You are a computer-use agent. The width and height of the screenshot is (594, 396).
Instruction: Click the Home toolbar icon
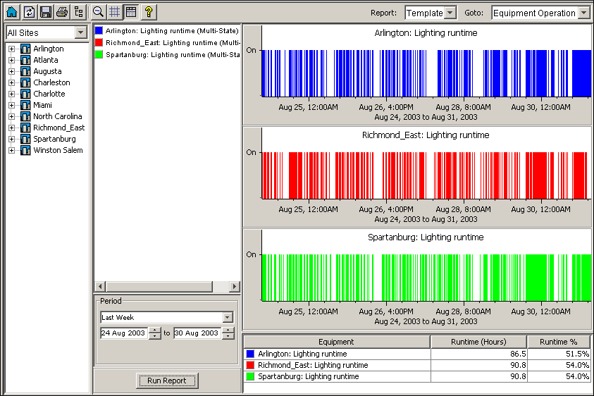pyautogui.click(x=11, y=12)
